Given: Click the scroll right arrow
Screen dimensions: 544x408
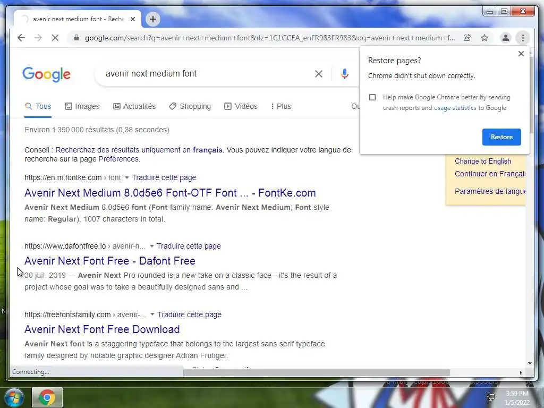Looking at the screenshot, I should [521, 372].
